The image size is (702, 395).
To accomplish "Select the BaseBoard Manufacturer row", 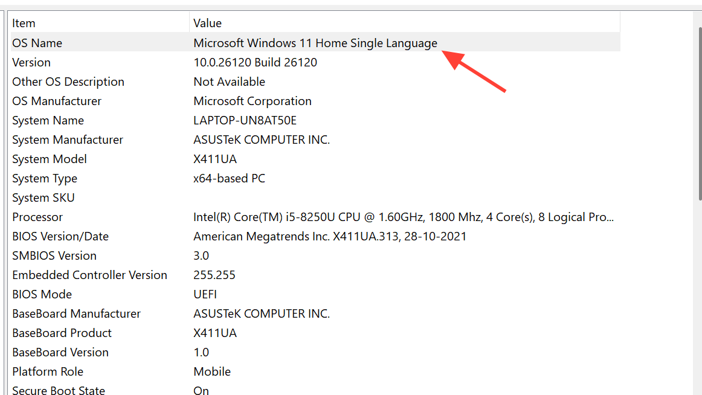I will coord(76,313).
